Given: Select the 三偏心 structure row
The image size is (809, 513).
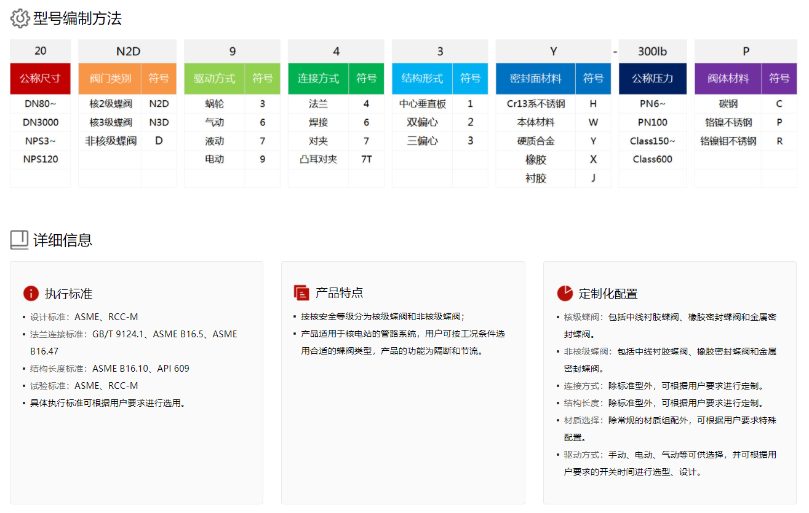Looking at the screenshot, I should tap(422, 141).
